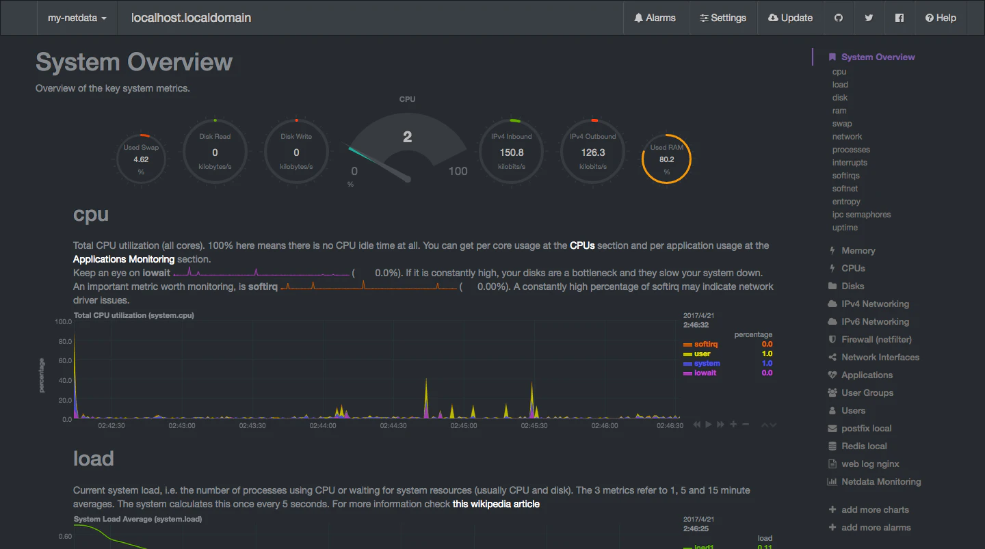Open the Help menu

[941, 18]
